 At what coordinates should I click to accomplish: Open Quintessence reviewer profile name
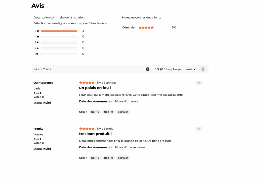coord(43,83)
